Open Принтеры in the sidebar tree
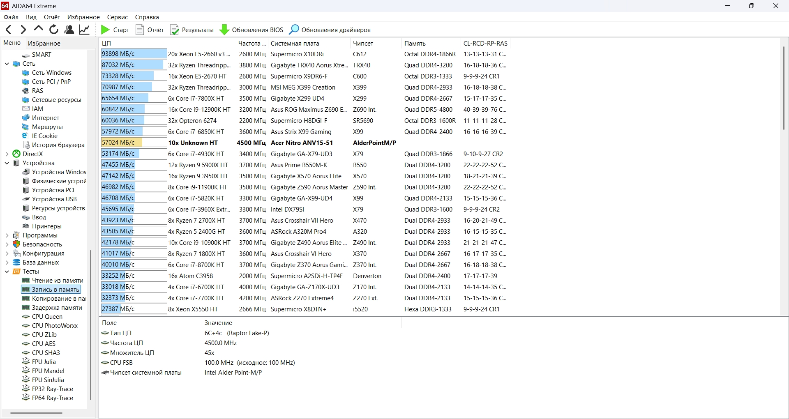The width and height of the screenshot is (789, 419). 42,226
